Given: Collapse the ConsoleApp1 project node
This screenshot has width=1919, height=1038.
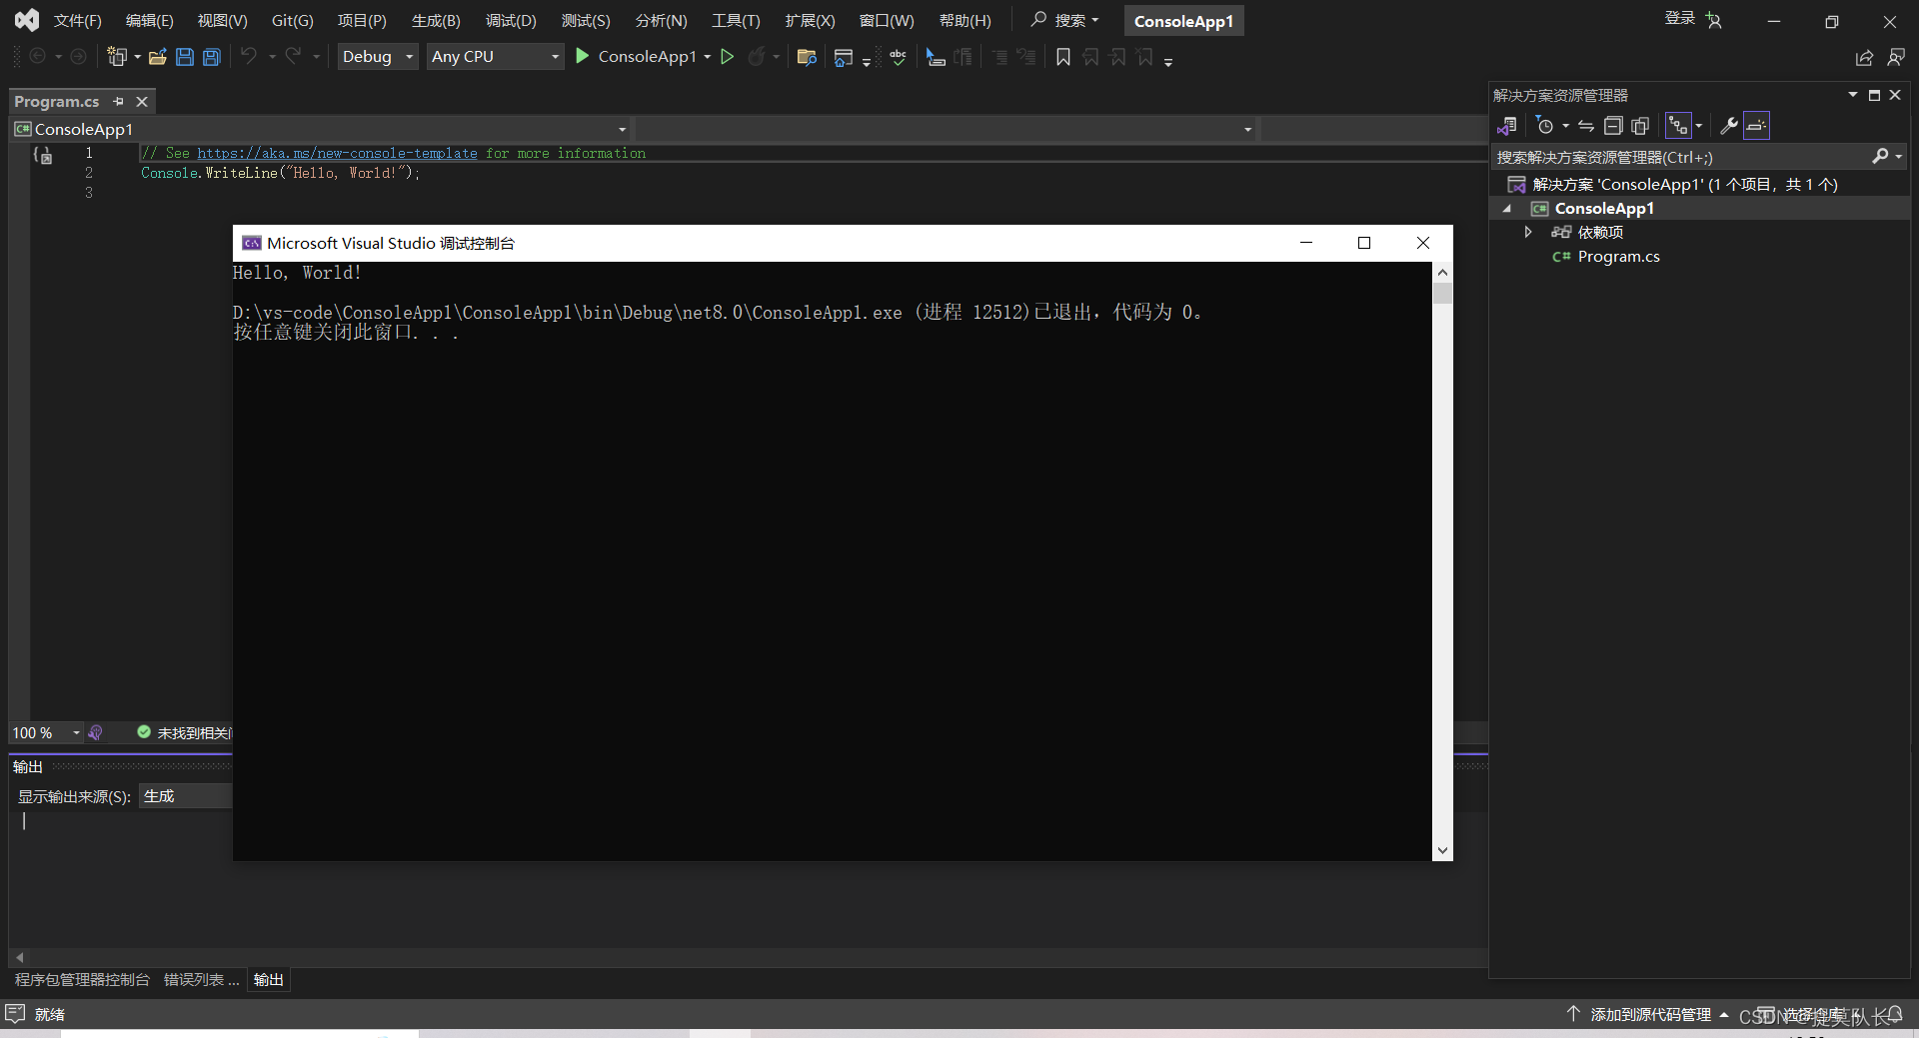Looking at the screenshot, I should click(1507, 208).
